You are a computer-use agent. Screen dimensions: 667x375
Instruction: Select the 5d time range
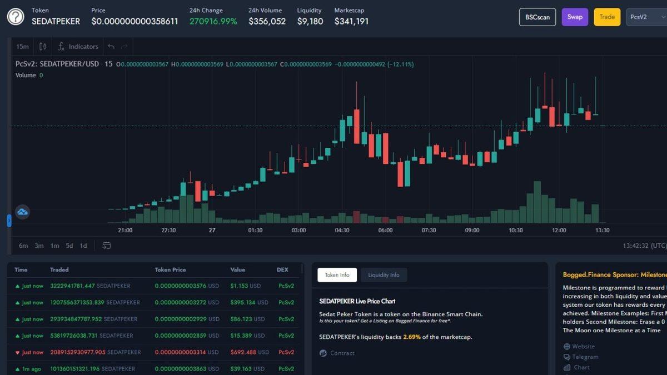[69, 246]
